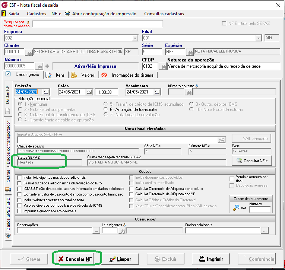The width and height of the screenshot is (285, 270).
Task: Open the document icon side tab
Action: 7,111
